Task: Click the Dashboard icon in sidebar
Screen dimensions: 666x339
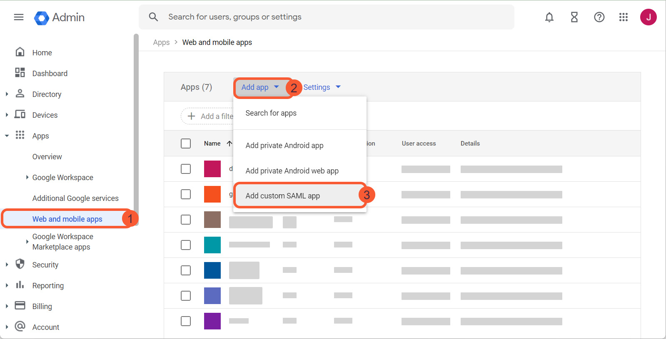Action: 20,73
